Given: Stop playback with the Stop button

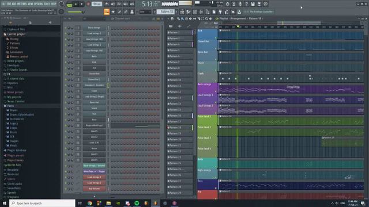Looking at the screenshot, I should click(82, 4).
